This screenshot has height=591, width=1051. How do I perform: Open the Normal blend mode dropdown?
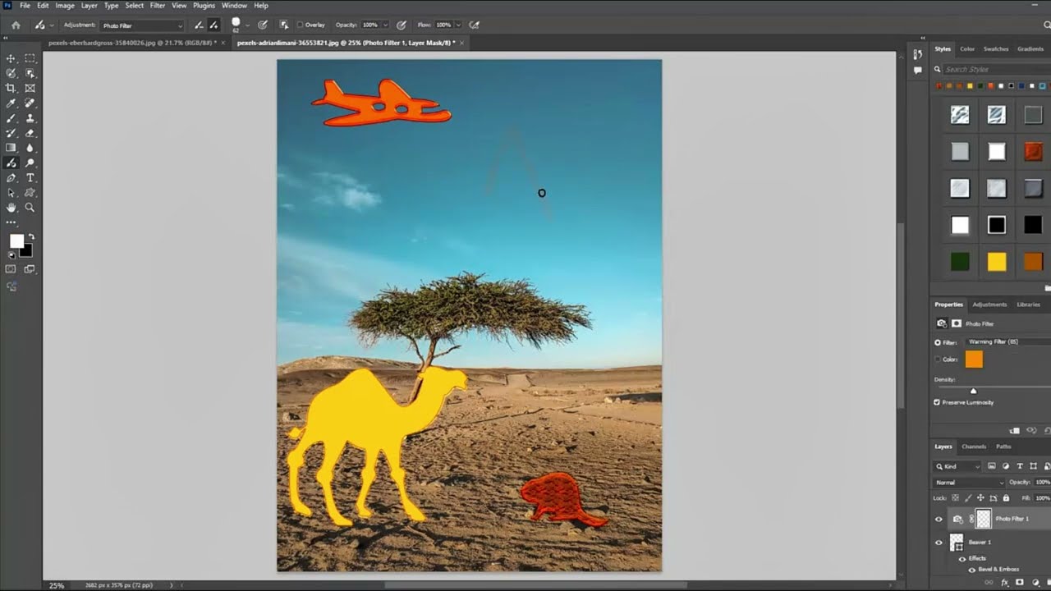[x=968, y=483]
